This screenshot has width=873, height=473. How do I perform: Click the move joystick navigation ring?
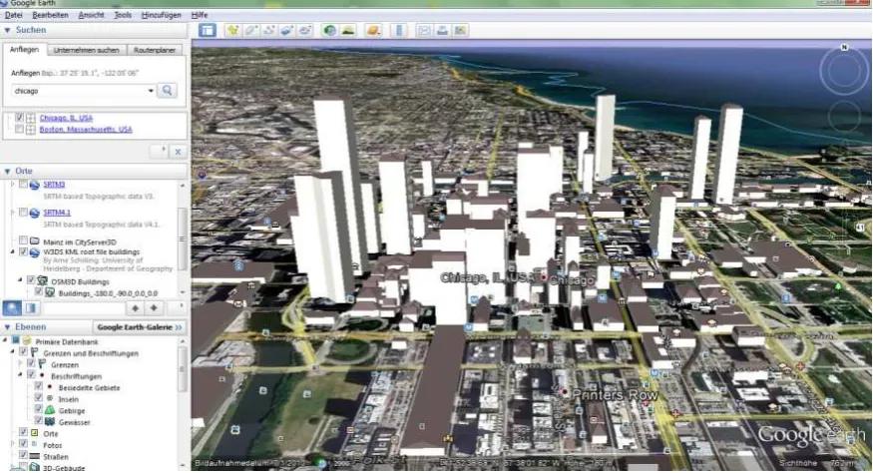pos(844,116)
